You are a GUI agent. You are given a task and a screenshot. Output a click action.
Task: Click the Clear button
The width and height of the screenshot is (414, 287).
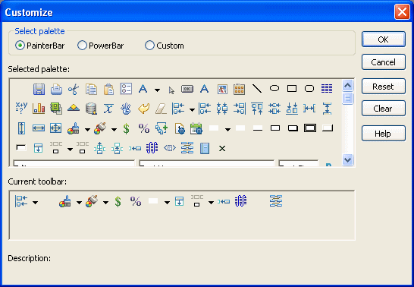tap(384, 109)
